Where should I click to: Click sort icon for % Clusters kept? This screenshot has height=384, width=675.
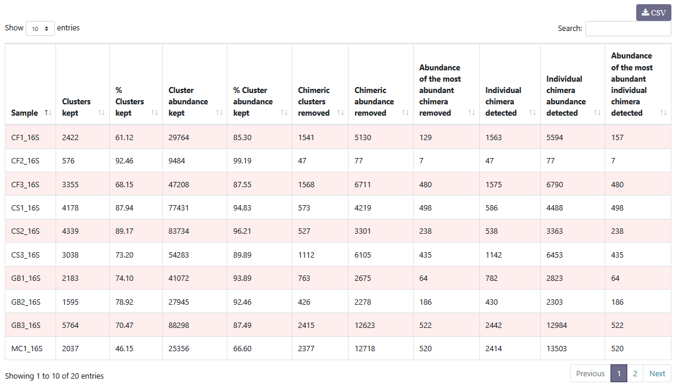(x=155, y=113)
